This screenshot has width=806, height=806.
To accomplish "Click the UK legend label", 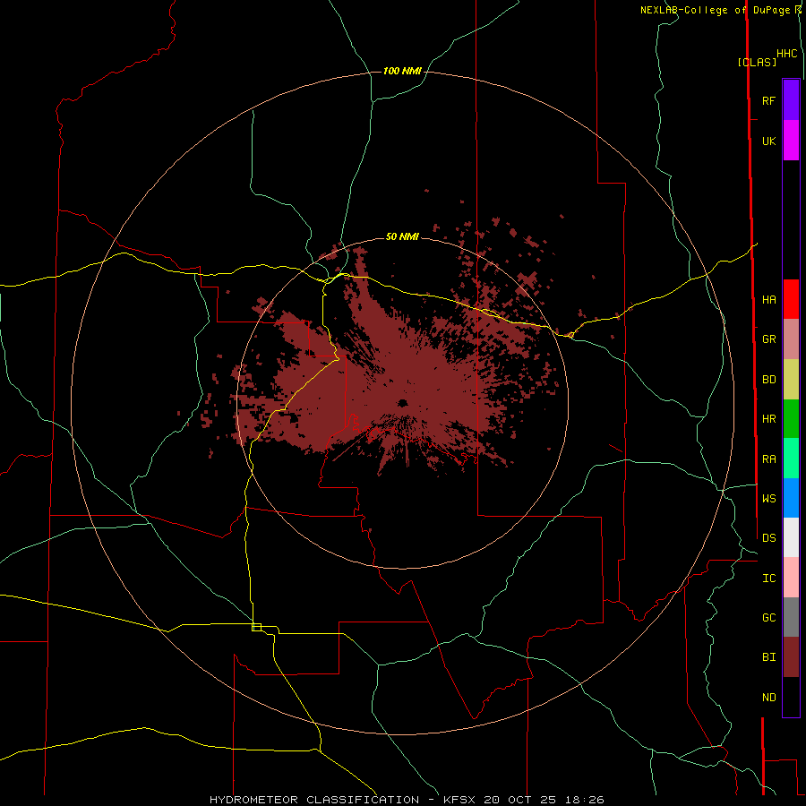I will click(768, 141).
